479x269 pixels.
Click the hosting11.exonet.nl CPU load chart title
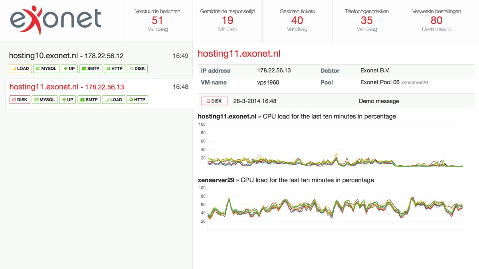coord(297,117)
